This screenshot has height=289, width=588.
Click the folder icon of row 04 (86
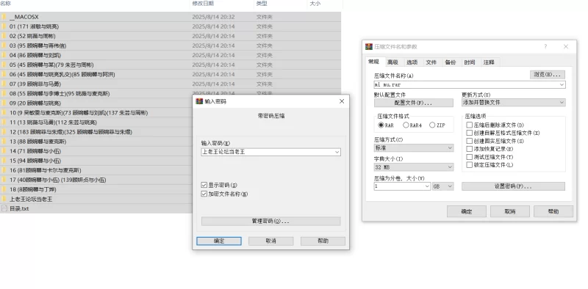click(x=4, y=55)
